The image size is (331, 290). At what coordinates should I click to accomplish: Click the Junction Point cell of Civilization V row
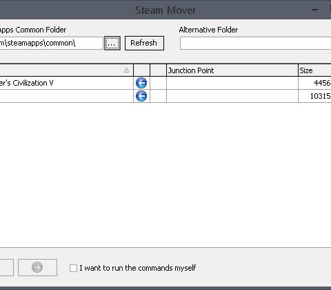click(232, 83)
